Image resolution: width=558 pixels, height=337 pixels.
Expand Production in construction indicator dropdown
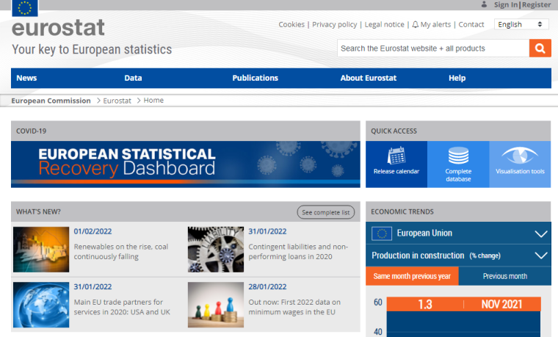point(541,256)
